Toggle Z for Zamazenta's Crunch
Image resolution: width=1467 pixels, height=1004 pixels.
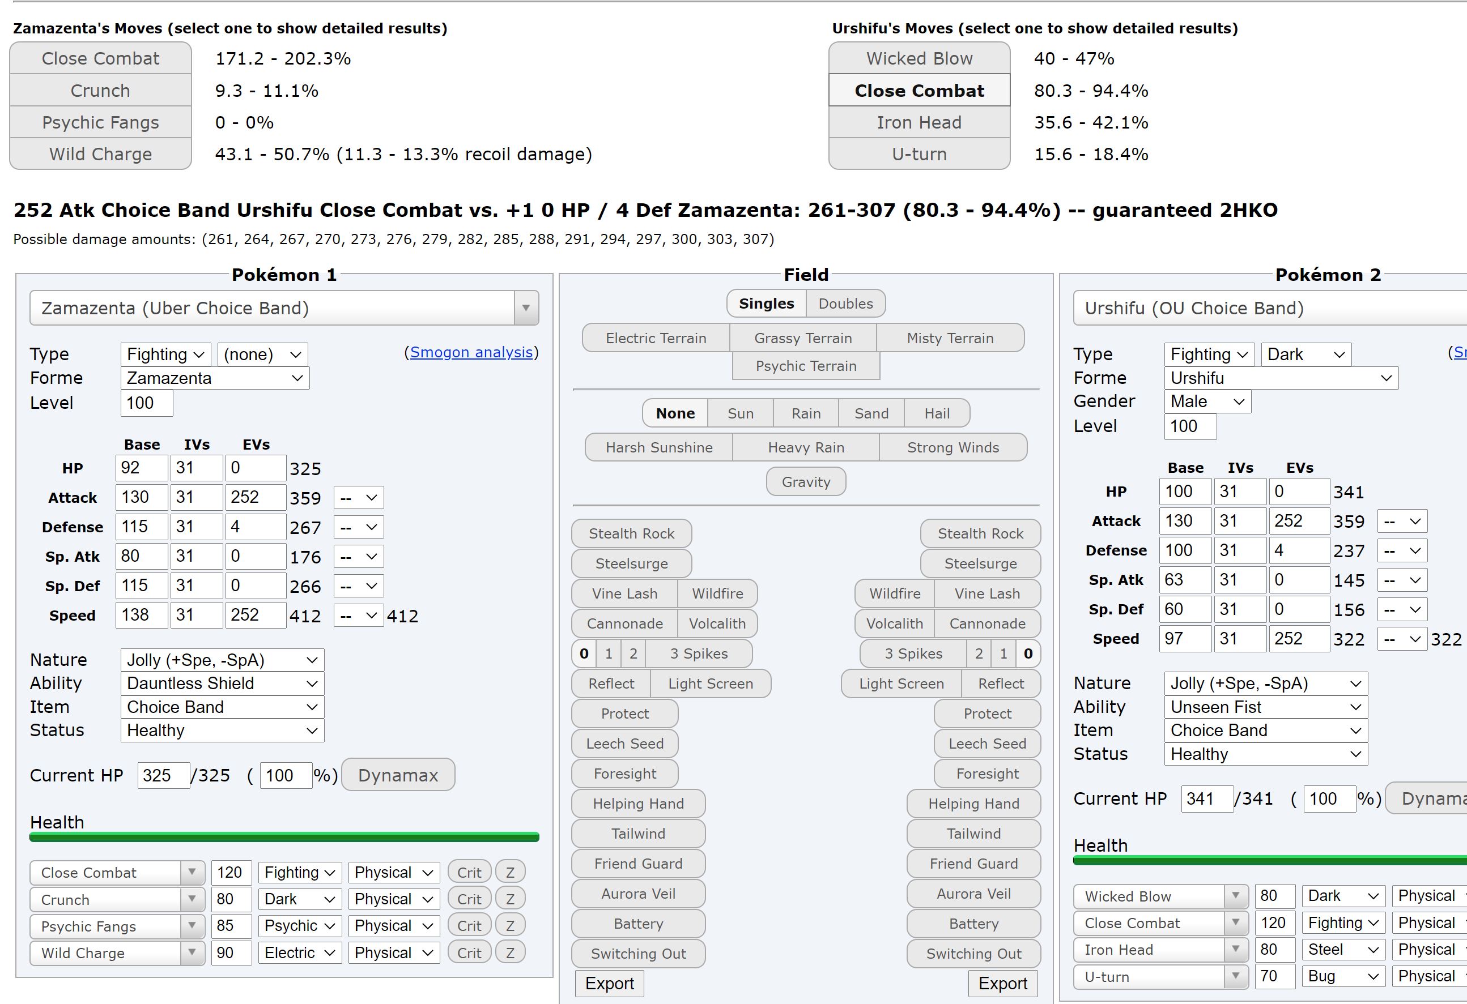click(510, 899)
